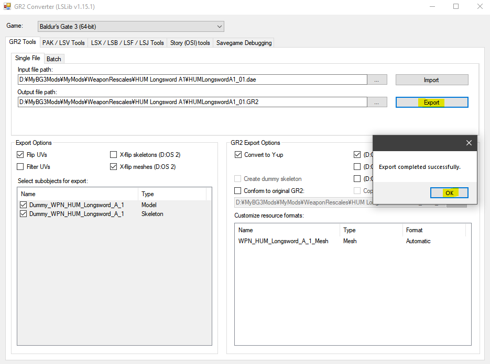The width and height of the screenshot is (490, 364).
Task: Click the Model type cell in subobjects list
Action: tap(149, 205)
